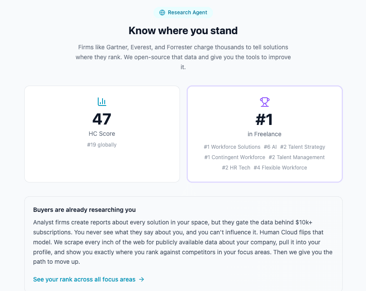Click the #1 Workforce Solutions tag
The height and width of the screenshot is (291, 366).
[232, 147]
